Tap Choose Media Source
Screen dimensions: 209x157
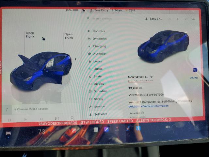31,109
